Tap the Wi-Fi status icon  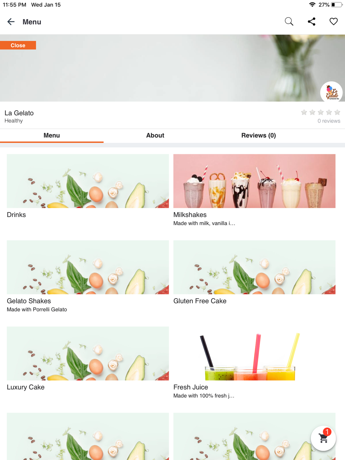click(312, 4)
